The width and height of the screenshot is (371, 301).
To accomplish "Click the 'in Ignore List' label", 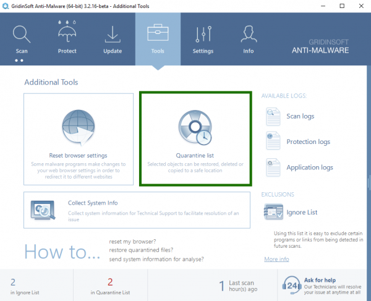I will (25, 292).
